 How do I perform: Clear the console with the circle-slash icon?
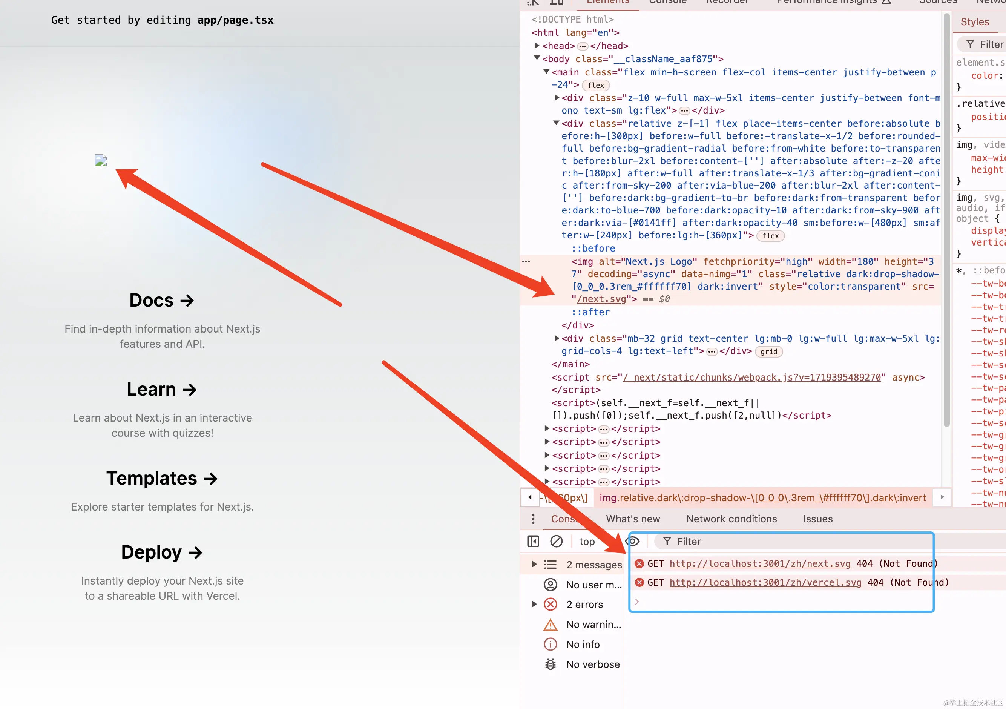556,541
